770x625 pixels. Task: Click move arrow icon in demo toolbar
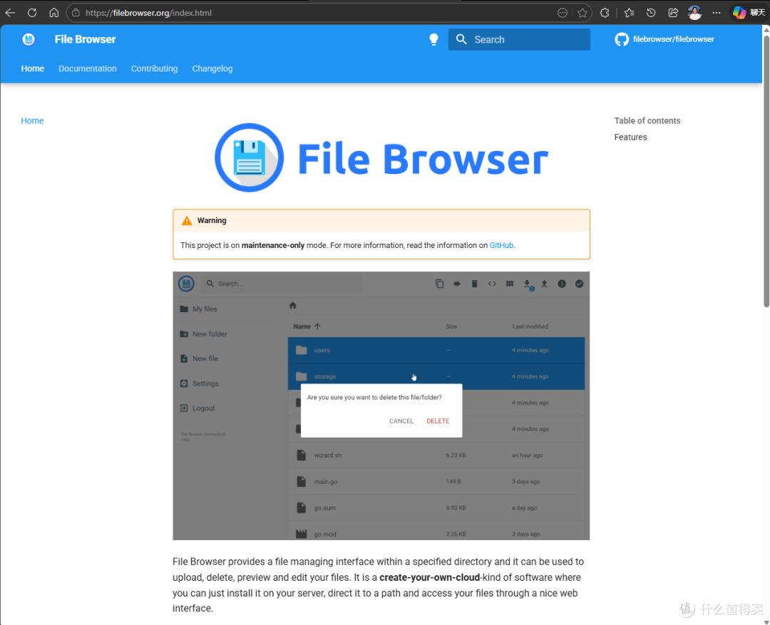457,284
